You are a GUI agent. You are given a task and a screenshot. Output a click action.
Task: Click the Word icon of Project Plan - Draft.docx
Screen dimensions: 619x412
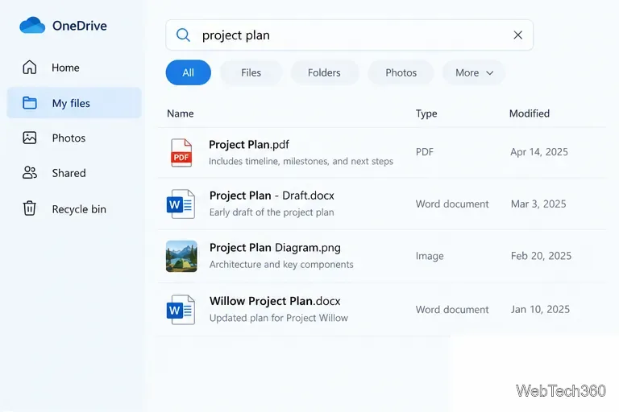click(x=181, y=204)
